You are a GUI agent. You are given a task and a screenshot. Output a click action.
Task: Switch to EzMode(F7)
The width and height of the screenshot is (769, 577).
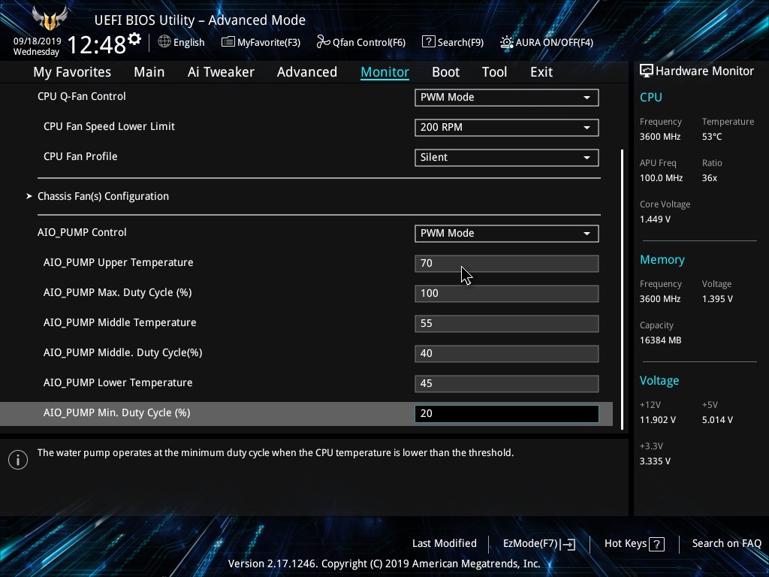(x=538, y=543)
